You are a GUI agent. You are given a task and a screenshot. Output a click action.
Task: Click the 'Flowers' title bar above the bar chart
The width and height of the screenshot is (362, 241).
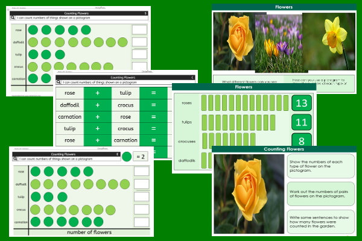pos(244,87)
